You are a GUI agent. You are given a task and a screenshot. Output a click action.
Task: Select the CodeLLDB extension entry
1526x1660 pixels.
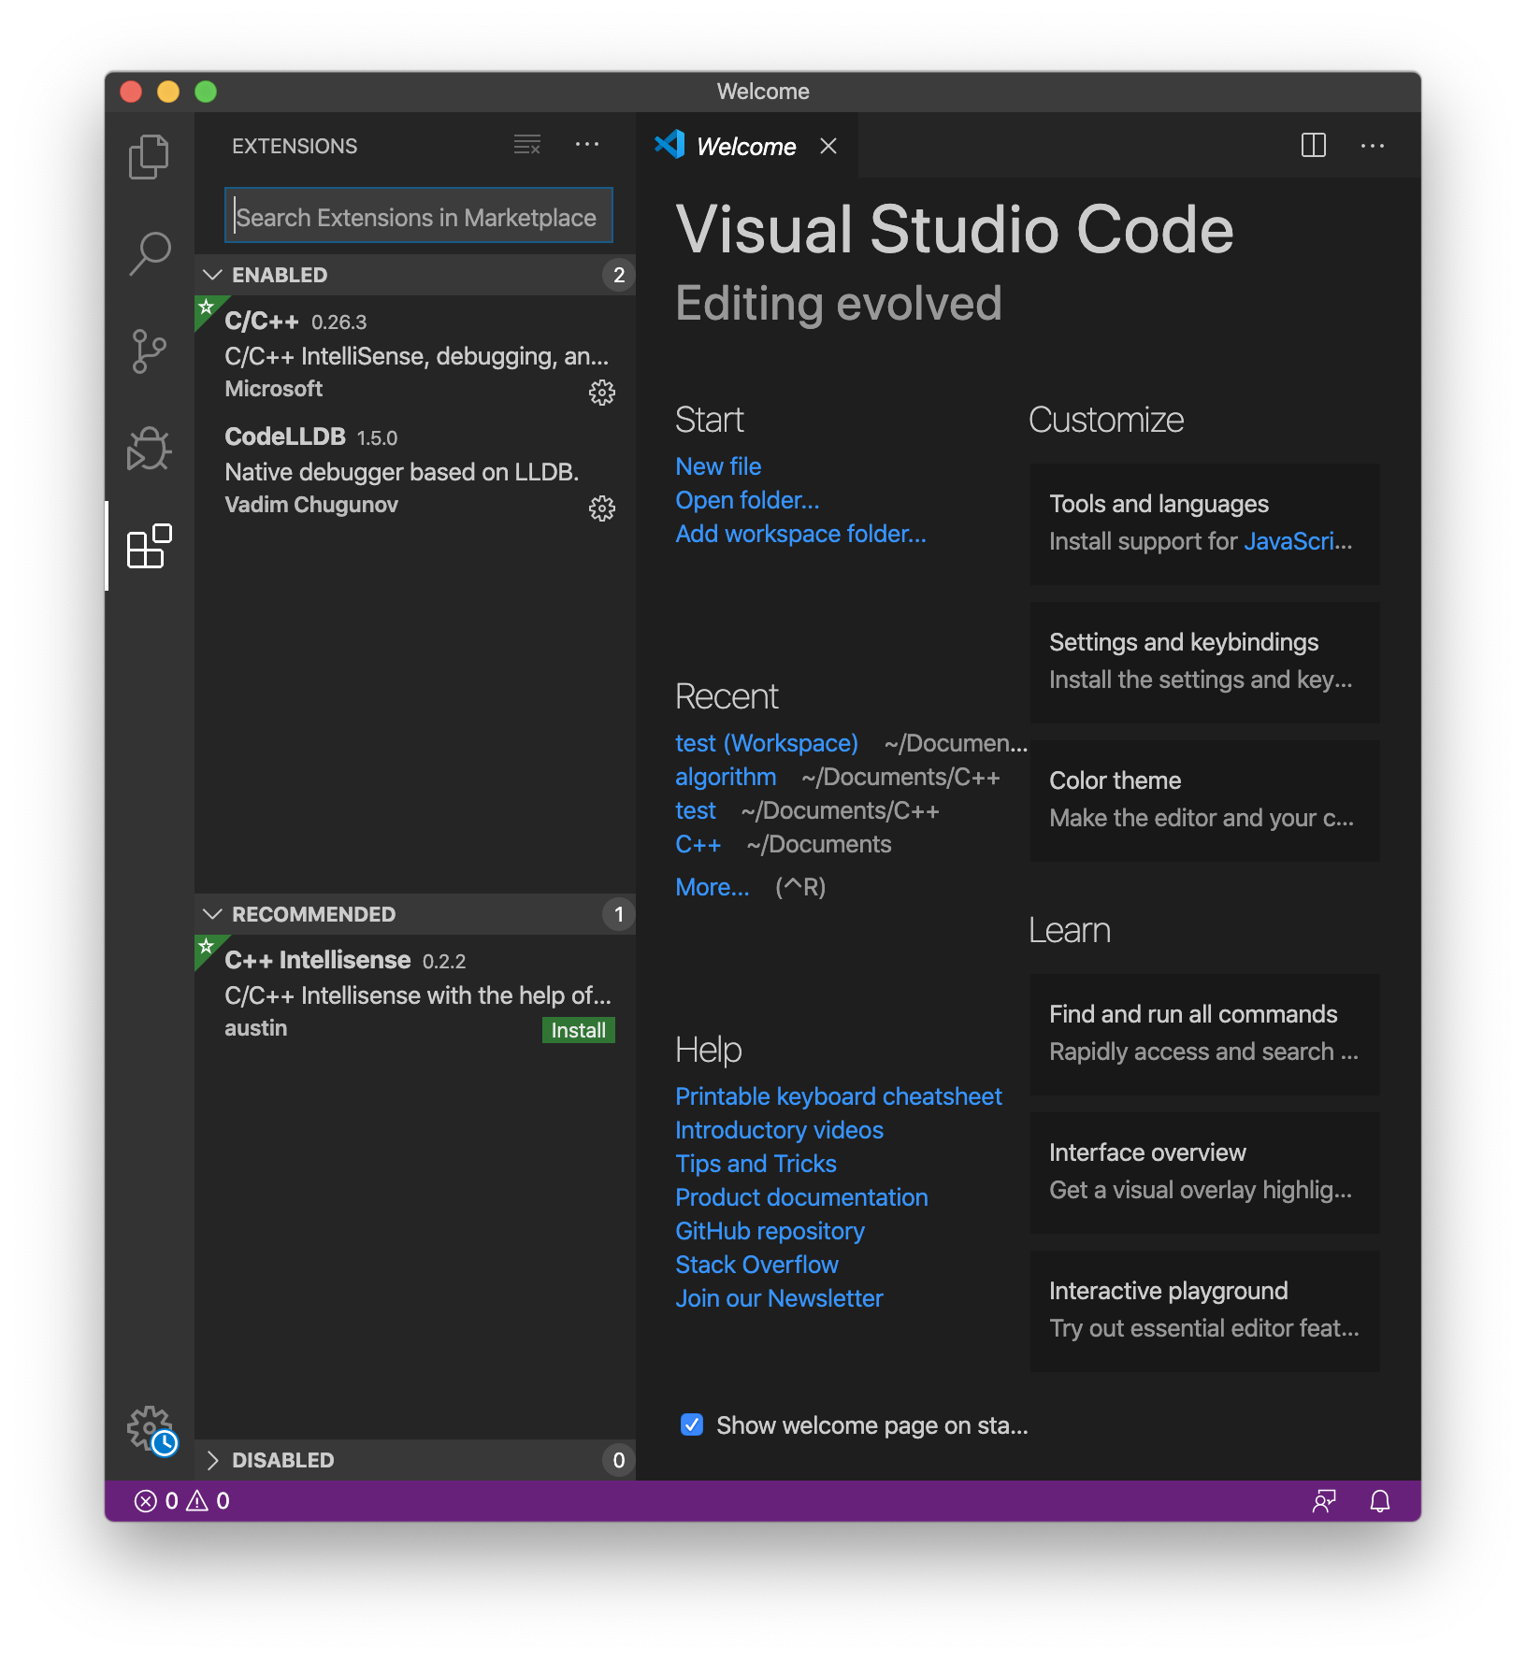(415, 469)
